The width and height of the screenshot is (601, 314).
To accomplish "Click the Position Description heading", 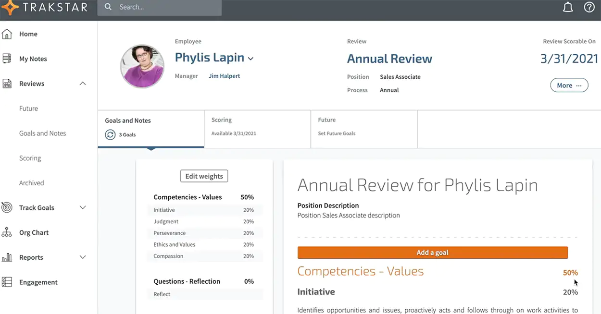I will [328, 205].
